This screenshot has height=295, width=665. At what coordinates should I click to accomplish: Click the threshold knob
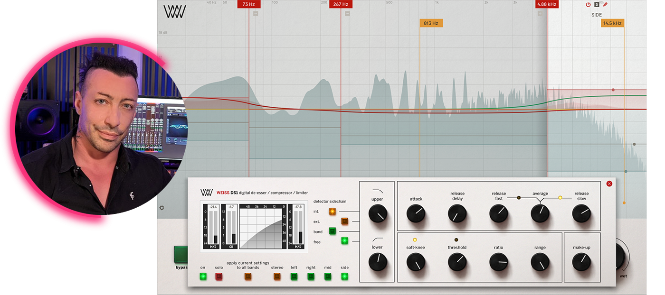click(457, 261)
